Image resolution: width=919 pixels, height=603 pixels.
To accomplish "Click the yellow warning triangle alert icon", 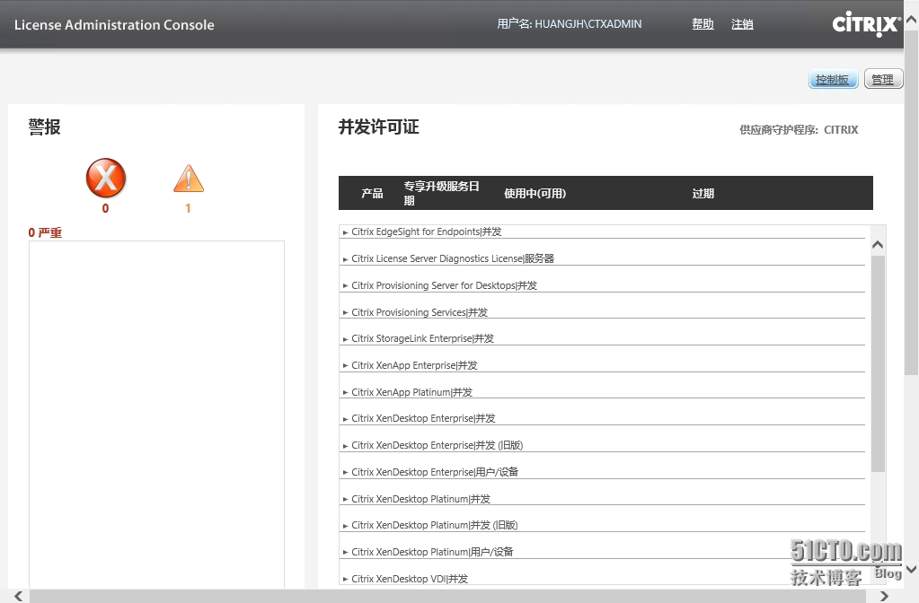I will coord(188,179).
